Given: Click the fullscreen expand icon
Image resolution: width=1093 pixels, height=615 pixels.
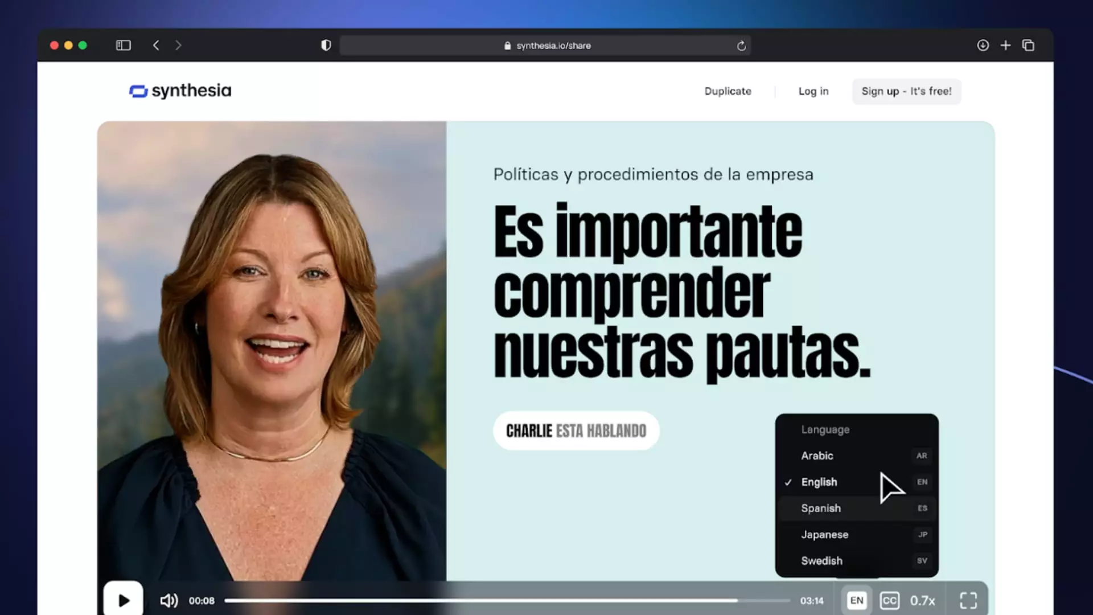Looking at the screenshot, I should pos(968,601).
